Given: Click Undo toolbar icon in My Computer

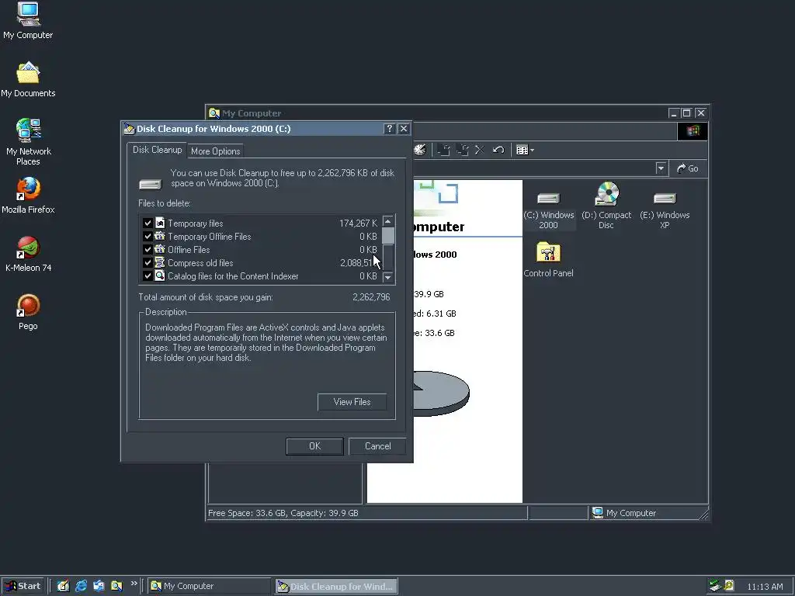Looking at the screenshot, I should point(498,150).
